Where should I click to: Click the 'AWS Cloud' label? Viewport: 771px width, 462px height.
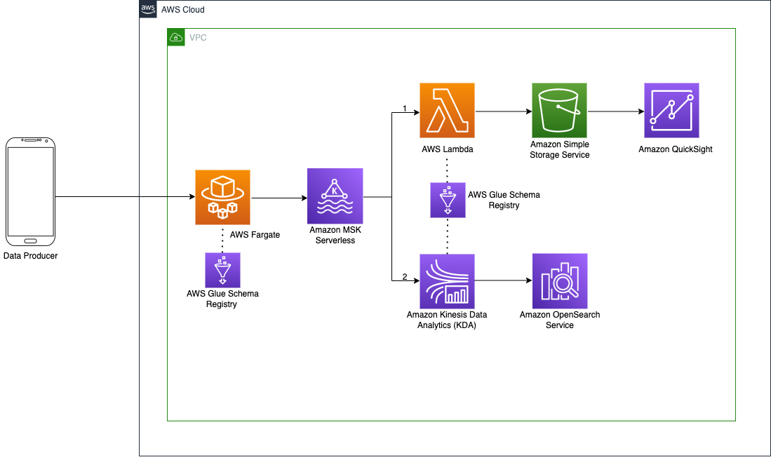click(x=183, y=10)
